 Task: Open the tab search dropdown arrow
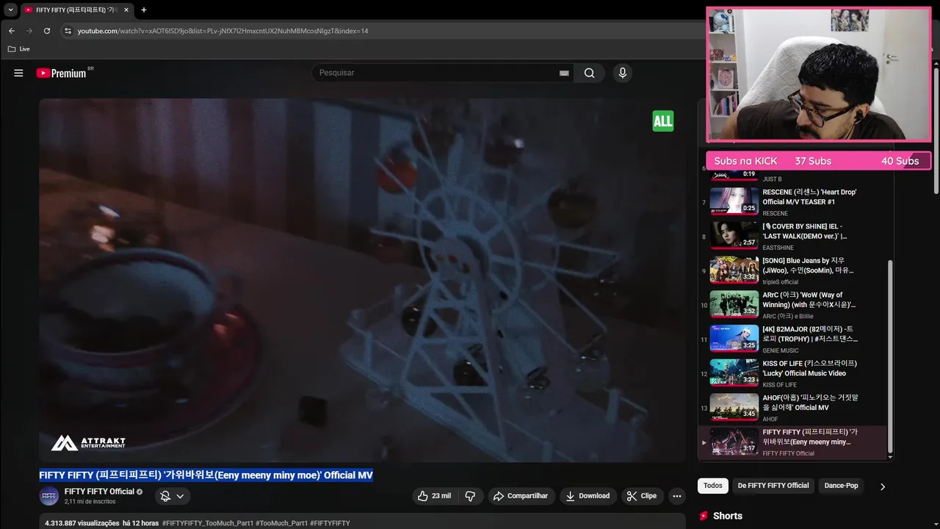[10, 10]
